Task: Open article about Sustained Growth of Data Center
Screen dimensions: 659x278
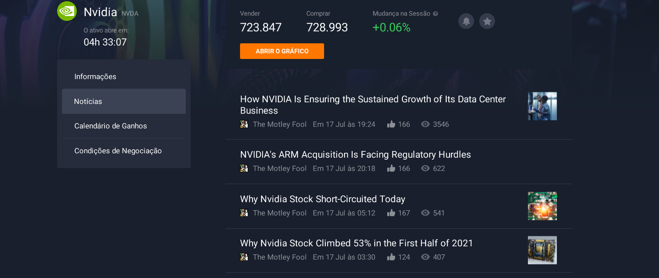Action: [x=373, y=105]
